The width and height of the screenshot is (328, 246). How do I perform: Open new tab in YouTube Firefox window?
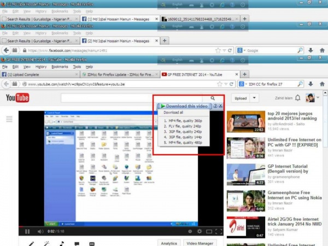click(244, 74)
